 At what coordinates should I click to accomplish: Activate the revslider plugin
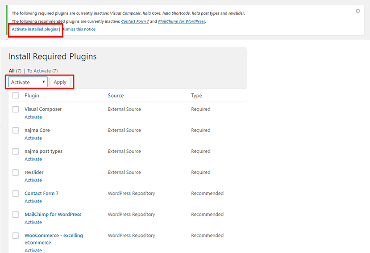pos(33,180)
